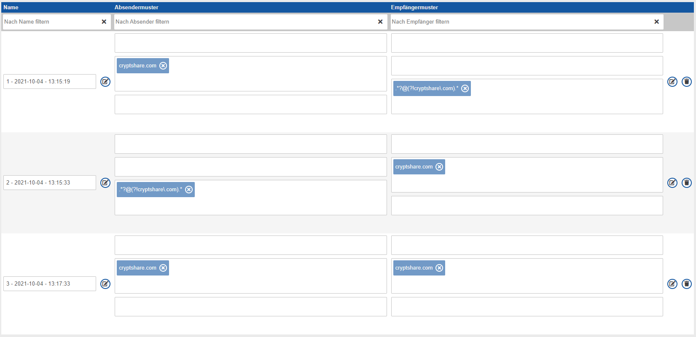The image size is (696, 337).
Task: Click the 'Name' column header
Action: click(x=11, y=7)
